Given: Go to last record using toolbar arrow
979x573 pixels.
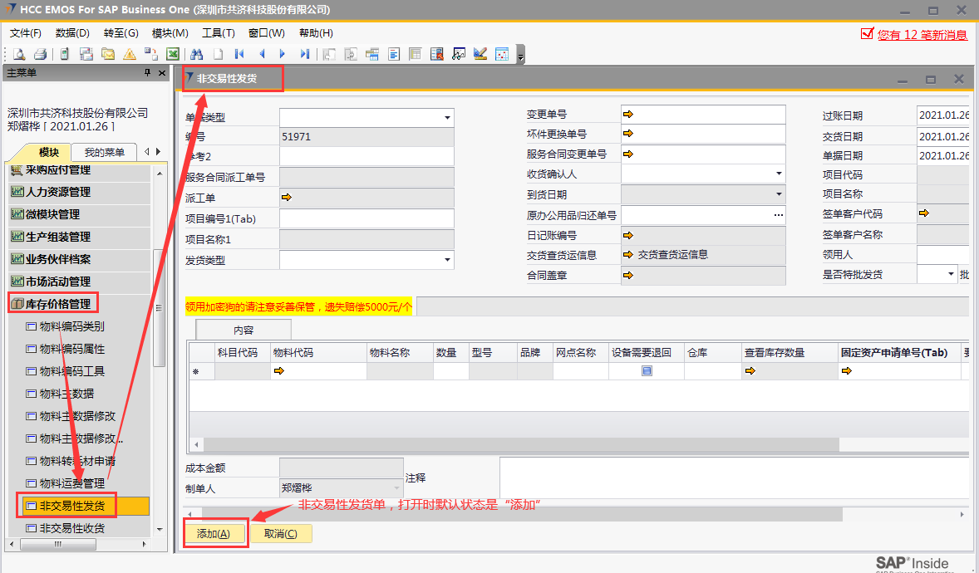Looking at the screenshot, I should (x=305, y=54).
